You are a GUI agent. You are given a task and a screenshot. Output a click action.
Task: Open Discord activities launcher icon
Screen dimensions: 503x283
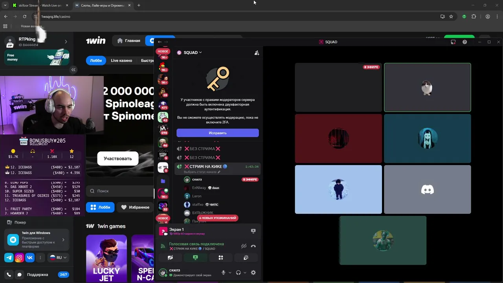point(221,257)
